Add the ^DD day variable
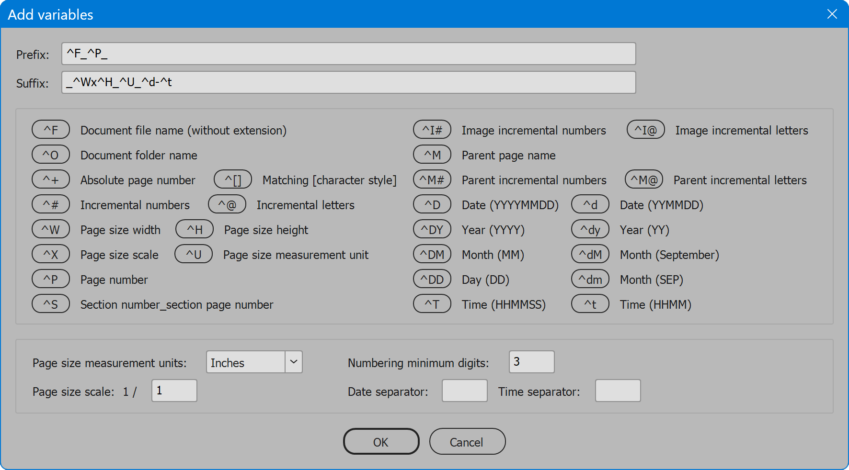The height and width of the screenshot is (470, 849). click(x=432, y=279)
